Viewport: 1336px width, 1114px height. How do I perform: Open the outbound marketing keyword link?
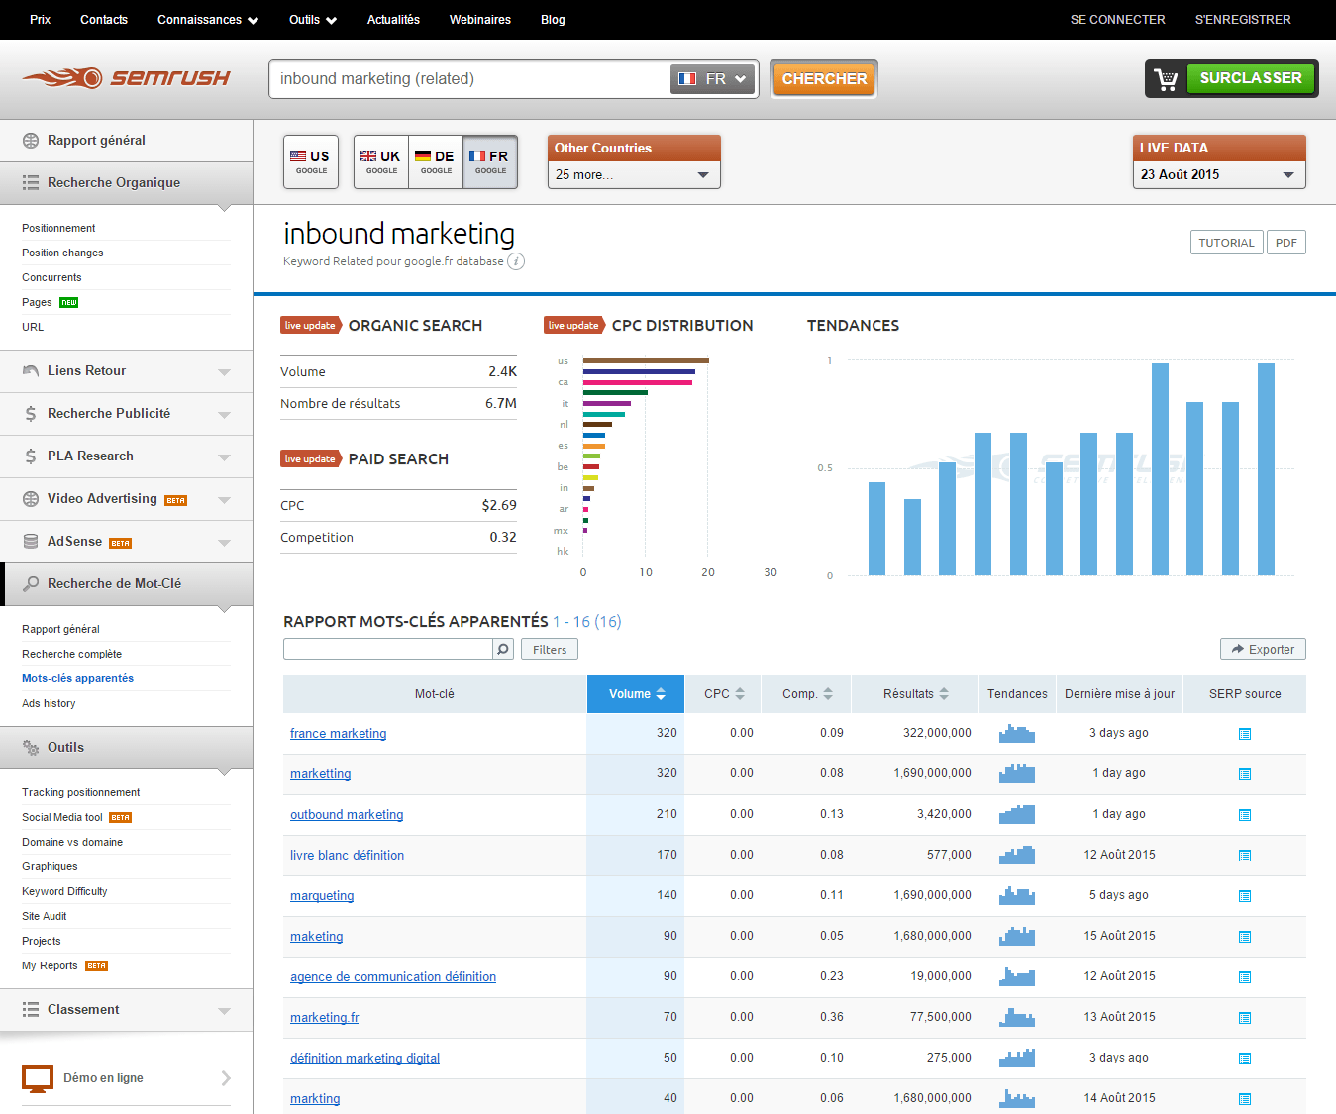click(x=347, y=815)
